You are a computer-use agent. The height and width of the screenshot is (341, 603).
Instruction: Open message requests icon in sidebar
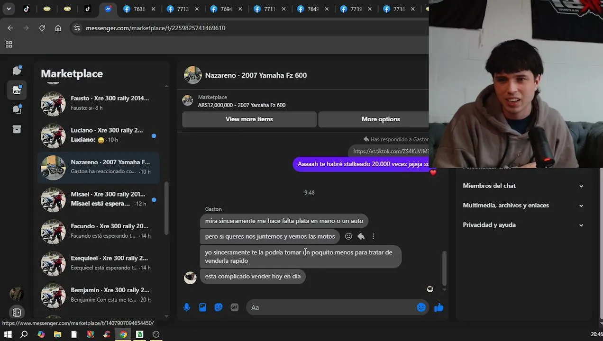[x=17, y=109]
